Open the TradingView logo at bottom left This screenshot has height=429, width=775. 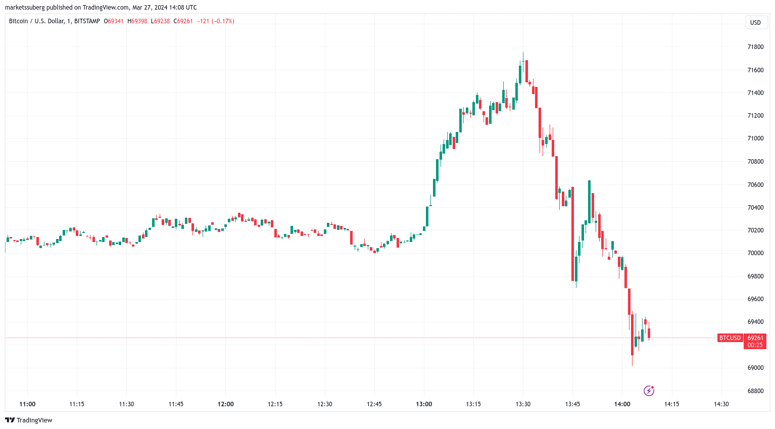29,420
